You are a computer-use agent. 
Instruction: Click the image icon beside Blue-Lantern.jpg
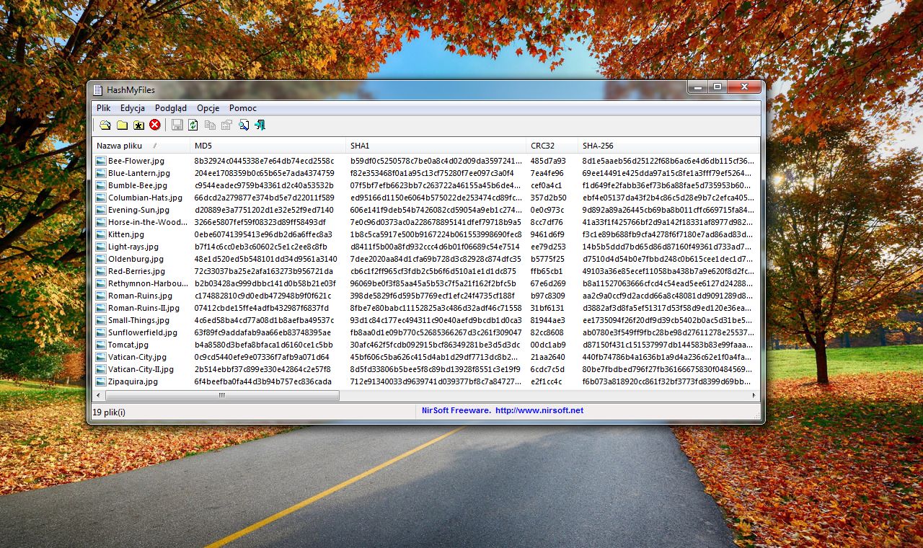(101, 173)
